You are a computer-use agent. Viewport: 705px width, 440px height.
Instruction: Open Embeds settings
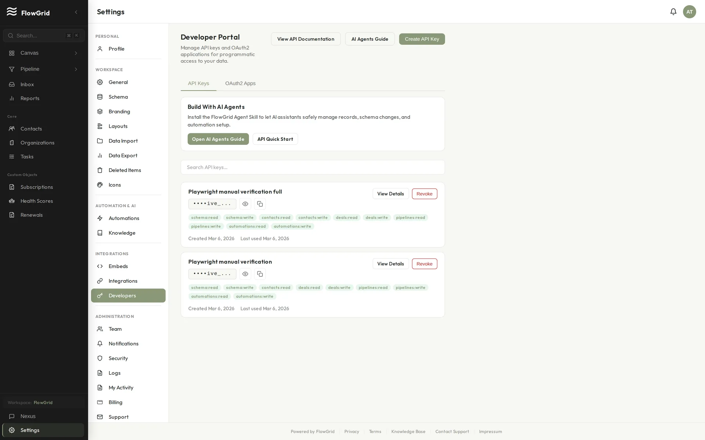click(x=128, y=266)
